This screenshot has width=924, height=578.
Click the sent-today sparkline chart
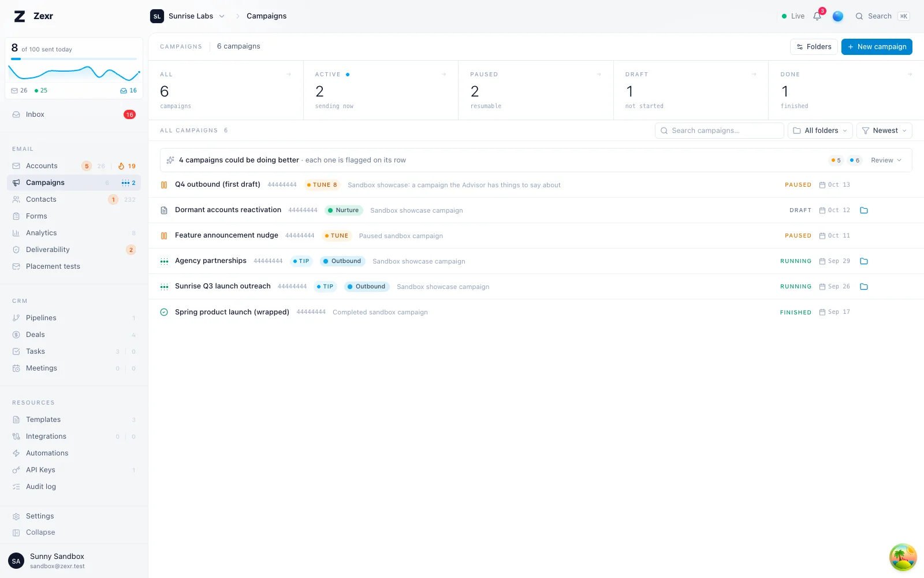click(74, 73)
